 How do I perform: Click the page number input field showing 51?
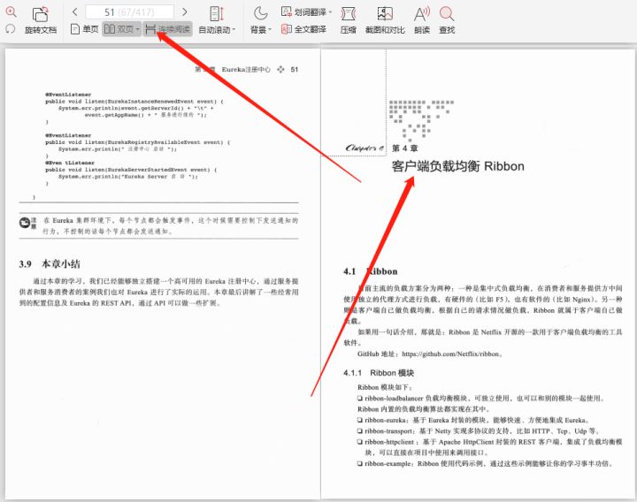[129, 12]
